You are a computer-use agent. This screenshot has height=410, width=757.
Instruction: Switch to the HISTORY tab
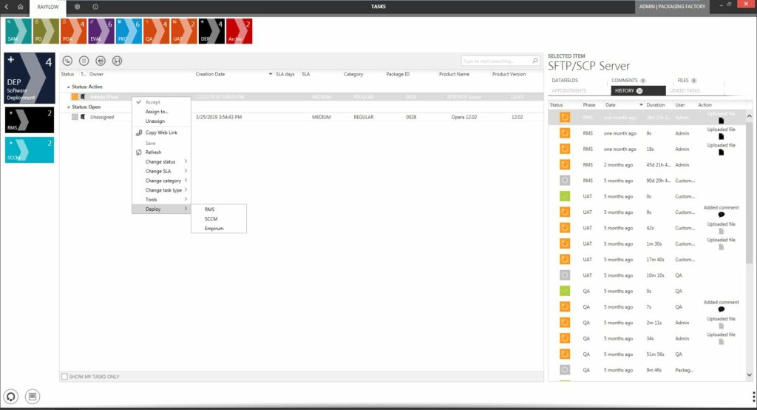[x=638, y=91]
